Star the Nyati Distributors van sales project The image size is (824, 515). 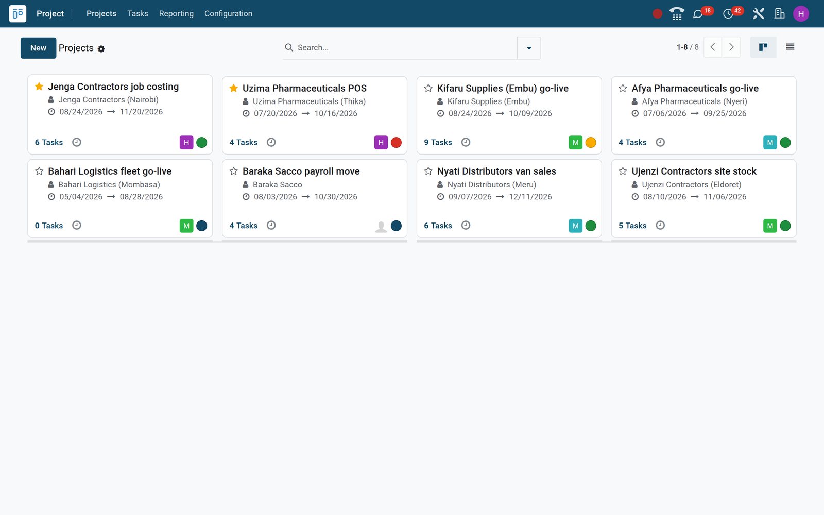pos(428,171)
